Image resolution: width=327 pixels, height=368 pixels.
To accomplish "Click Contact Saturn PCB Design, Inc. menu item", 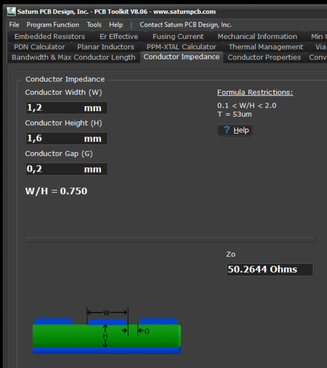I will coord(186,25).
